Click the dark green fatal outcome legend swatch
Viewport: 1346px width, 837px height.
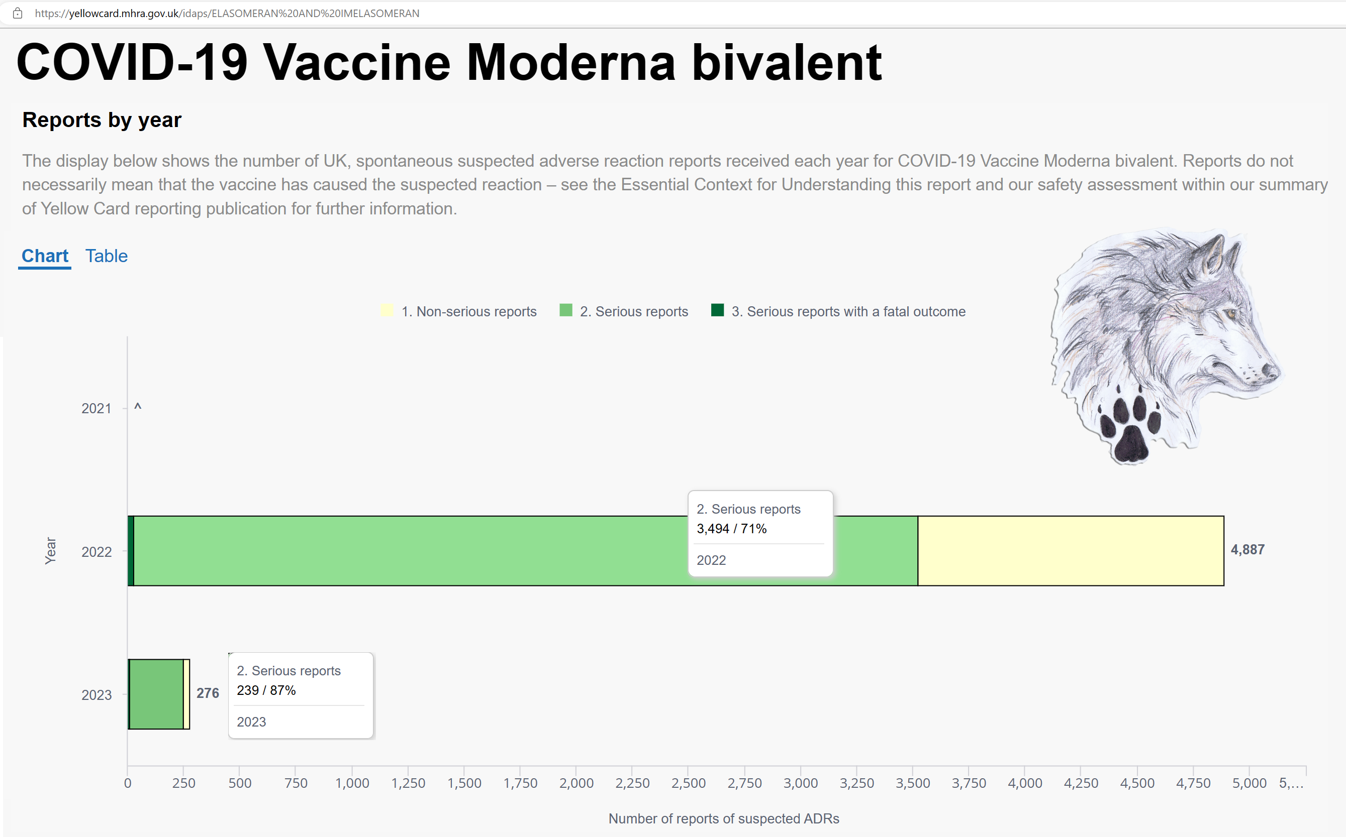[x=717, y=310]
